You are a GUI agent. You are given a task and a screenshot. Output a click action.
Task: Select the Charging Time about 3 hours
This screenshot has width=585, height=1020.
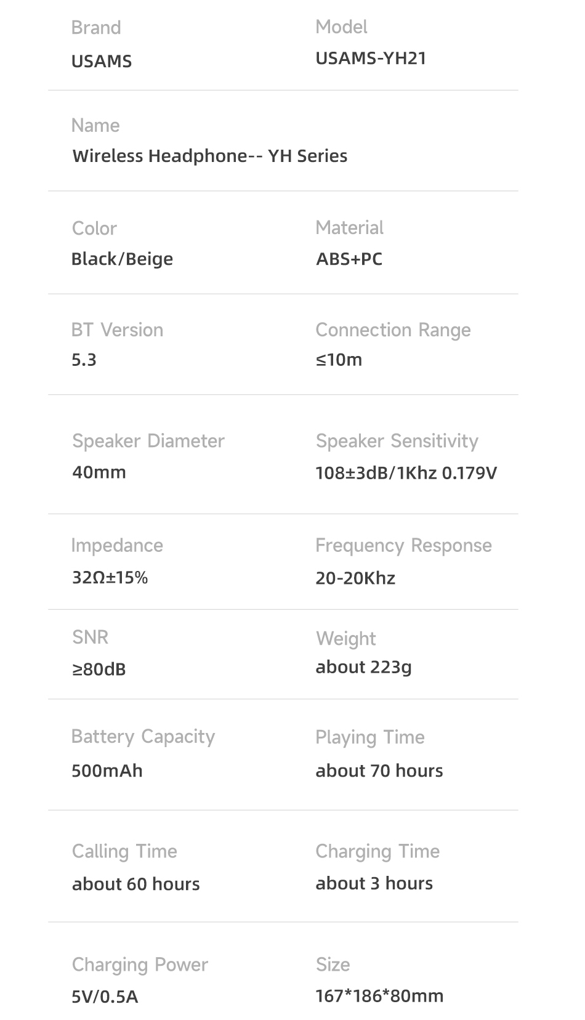pos(374,884)
